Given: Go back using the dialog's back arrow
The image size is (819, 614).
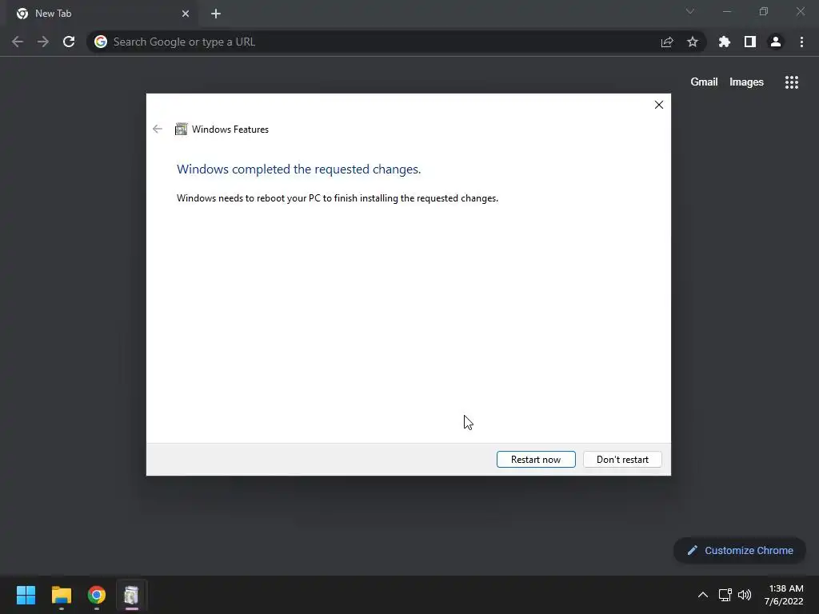Looking at the screenshot, I should [x=158, y=129].
